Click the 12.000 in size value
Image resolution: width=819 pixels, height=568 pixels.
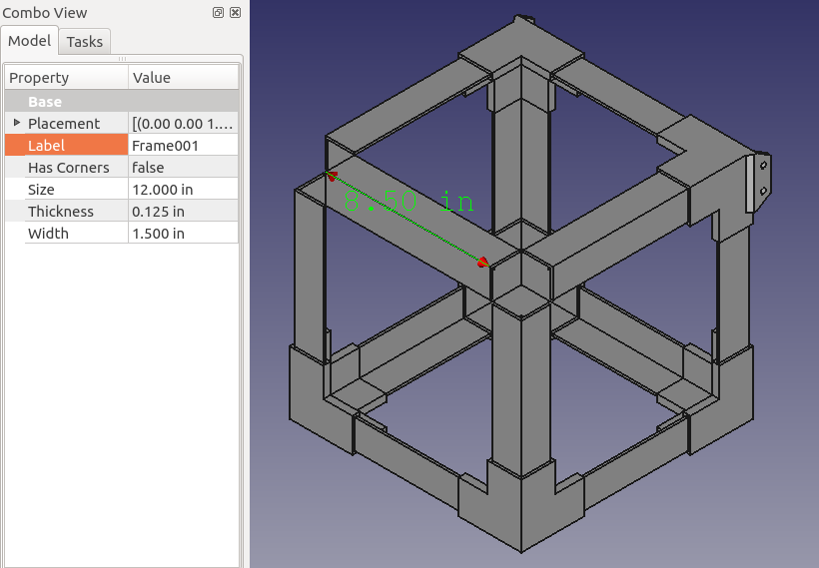point(184,189)
